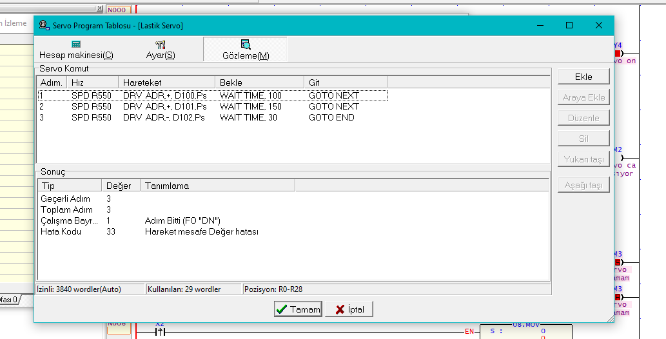Click the Tanımlama column header
This screenshot has width=666, height=339.
pyautogui.click(x=217, y=186)
